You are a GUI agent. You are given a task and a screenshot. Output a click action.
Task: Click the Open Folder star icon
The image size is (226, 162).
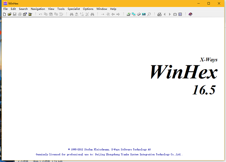pyautogui.click(x=30, y=14)
